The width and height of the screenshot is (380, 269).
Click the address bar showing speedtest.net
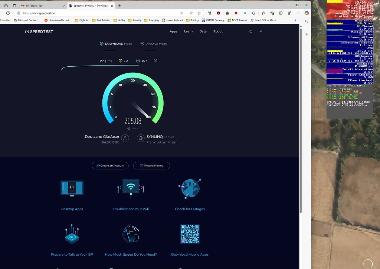pyautogui.click(x=93, y=13)
